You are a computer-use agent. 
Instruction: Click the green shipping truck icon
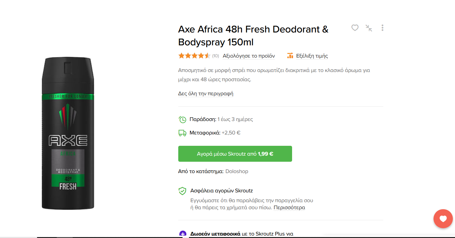click(182, 133)
